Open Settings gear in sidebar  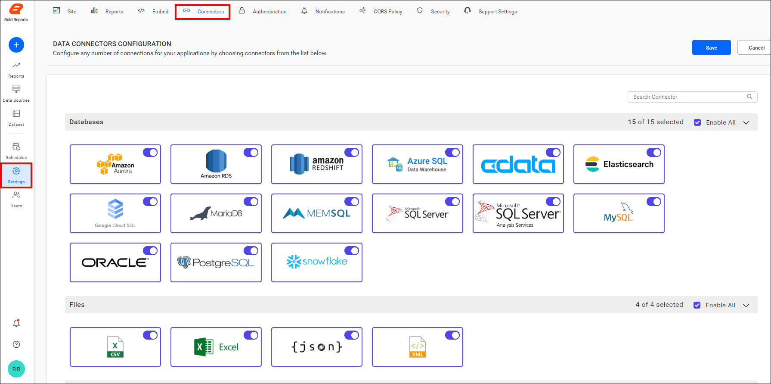(x=16, y=175)
